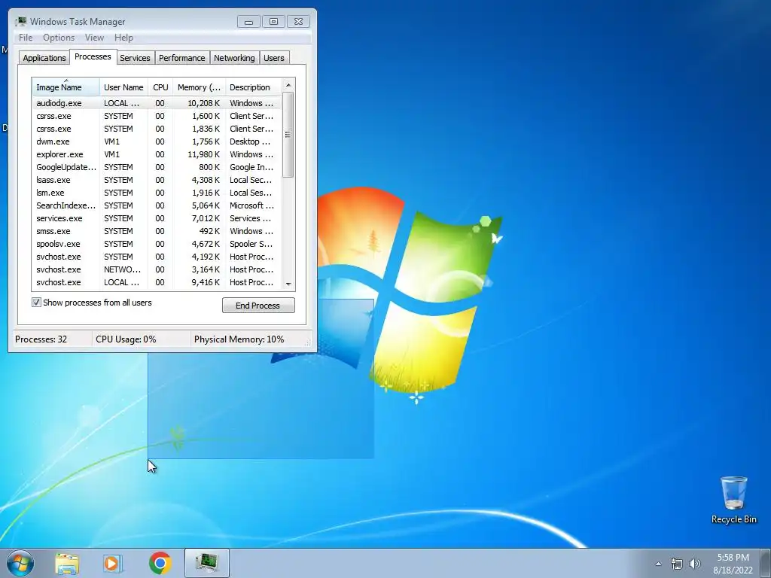This screenshot has width=771, height=578.
Task: Select the lsass.exe process
Action: [x=157, y=180]
